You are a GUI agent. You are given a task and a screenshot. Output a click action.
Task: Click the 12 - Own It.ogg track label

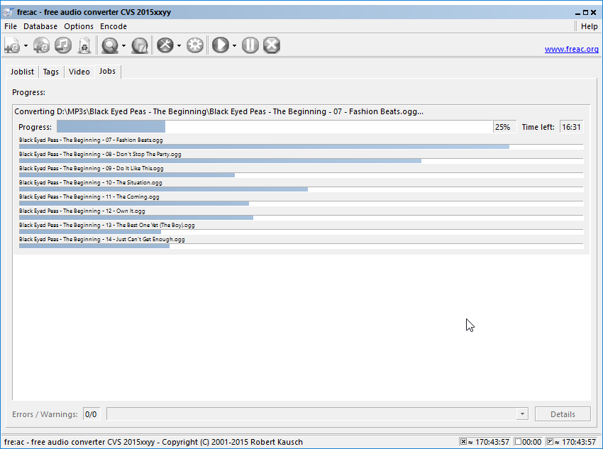82,211
